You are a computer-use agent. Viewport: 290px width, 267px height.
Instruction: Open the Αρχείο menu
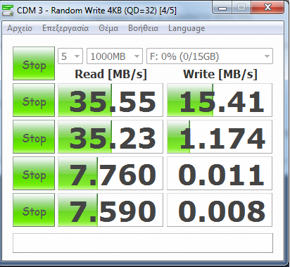click(x=20, y=28)
